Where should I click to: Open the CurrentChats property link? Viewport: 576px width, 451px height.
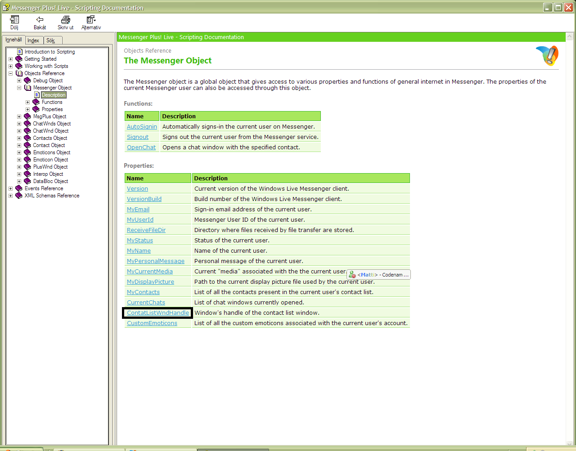[x=146, y=303]
